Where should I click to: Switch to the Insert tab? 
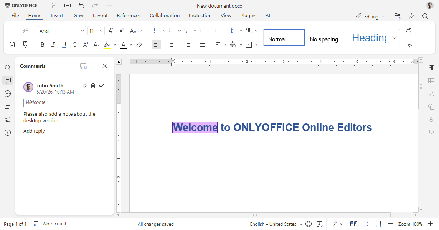[57, 16]
